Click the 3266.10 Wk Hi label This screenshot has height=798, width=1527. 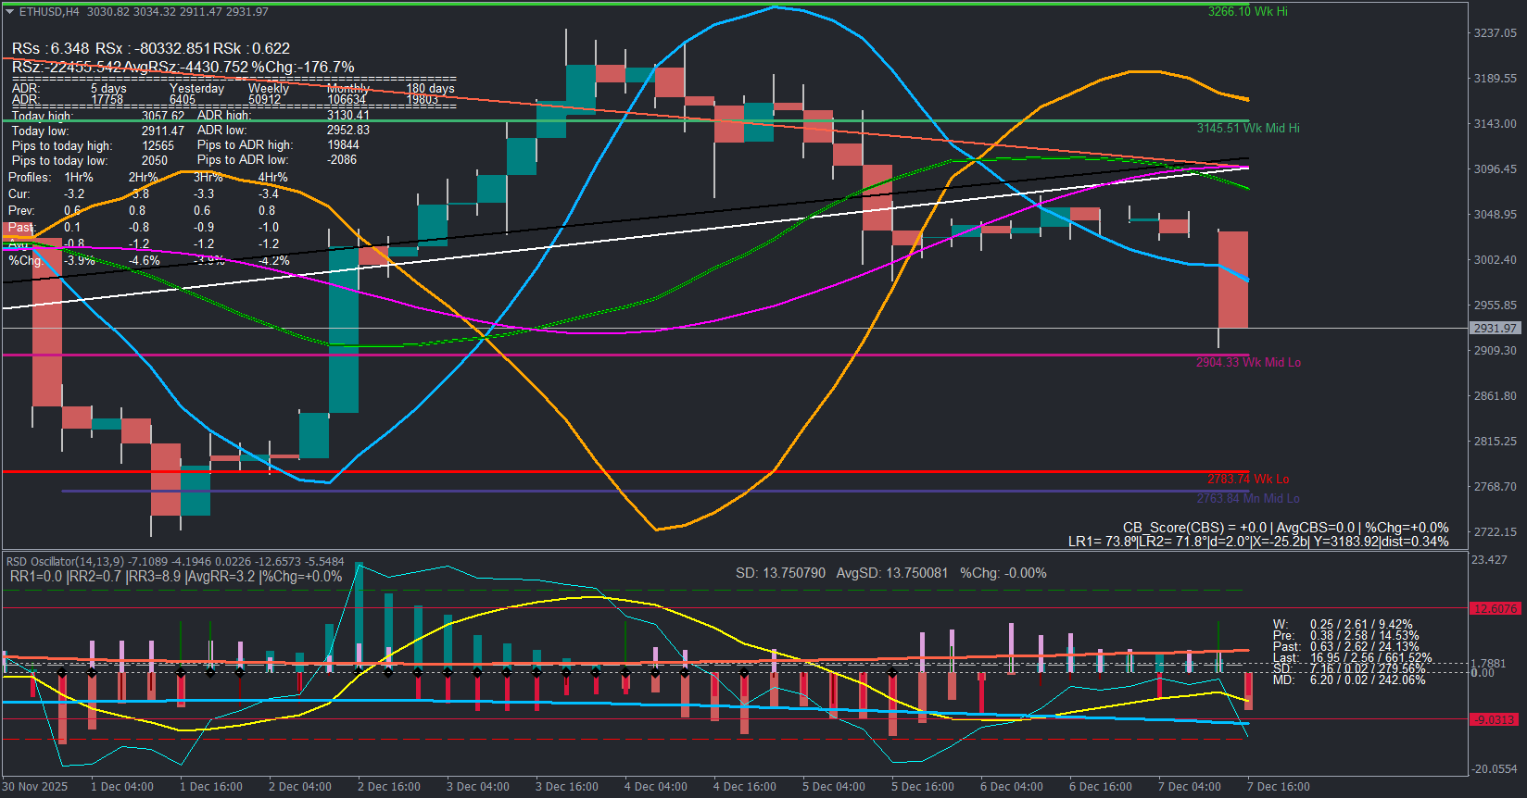(1247, 12)
